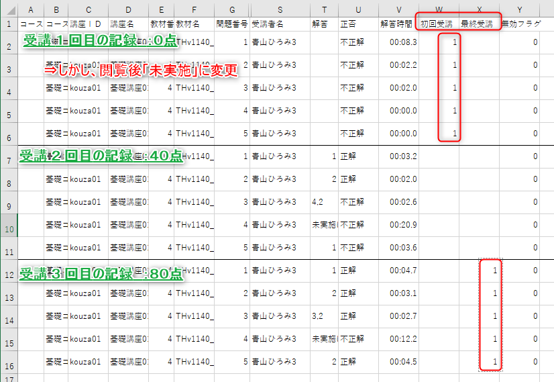Click the column S header letter
The image size is (554, 382).
(280, 9)
